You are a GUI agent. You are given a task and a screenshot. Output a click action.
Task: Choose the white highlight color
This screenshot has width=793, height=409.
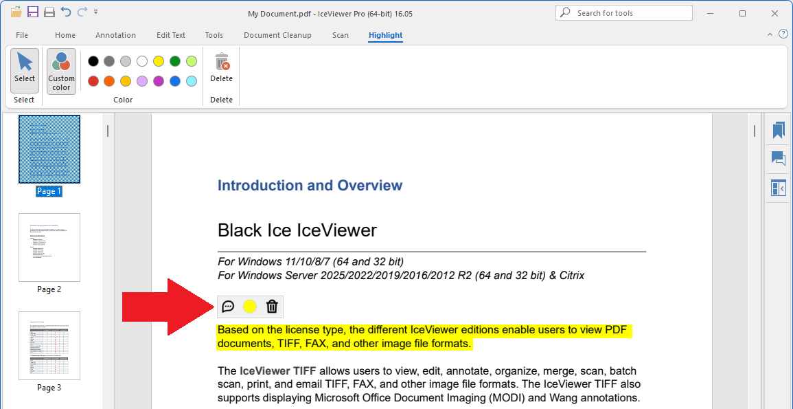point(142,61)
